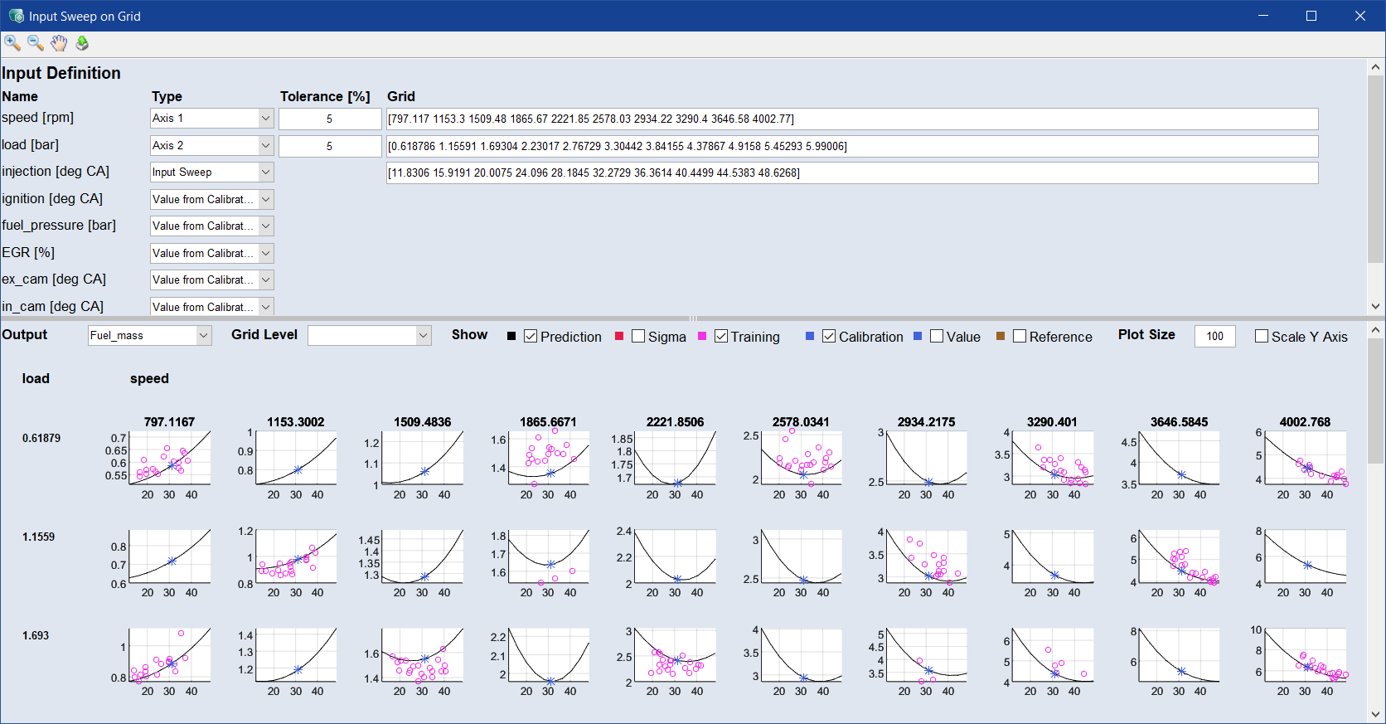
Task: Click the Plot Size input field
Action: pos(1214,336)
